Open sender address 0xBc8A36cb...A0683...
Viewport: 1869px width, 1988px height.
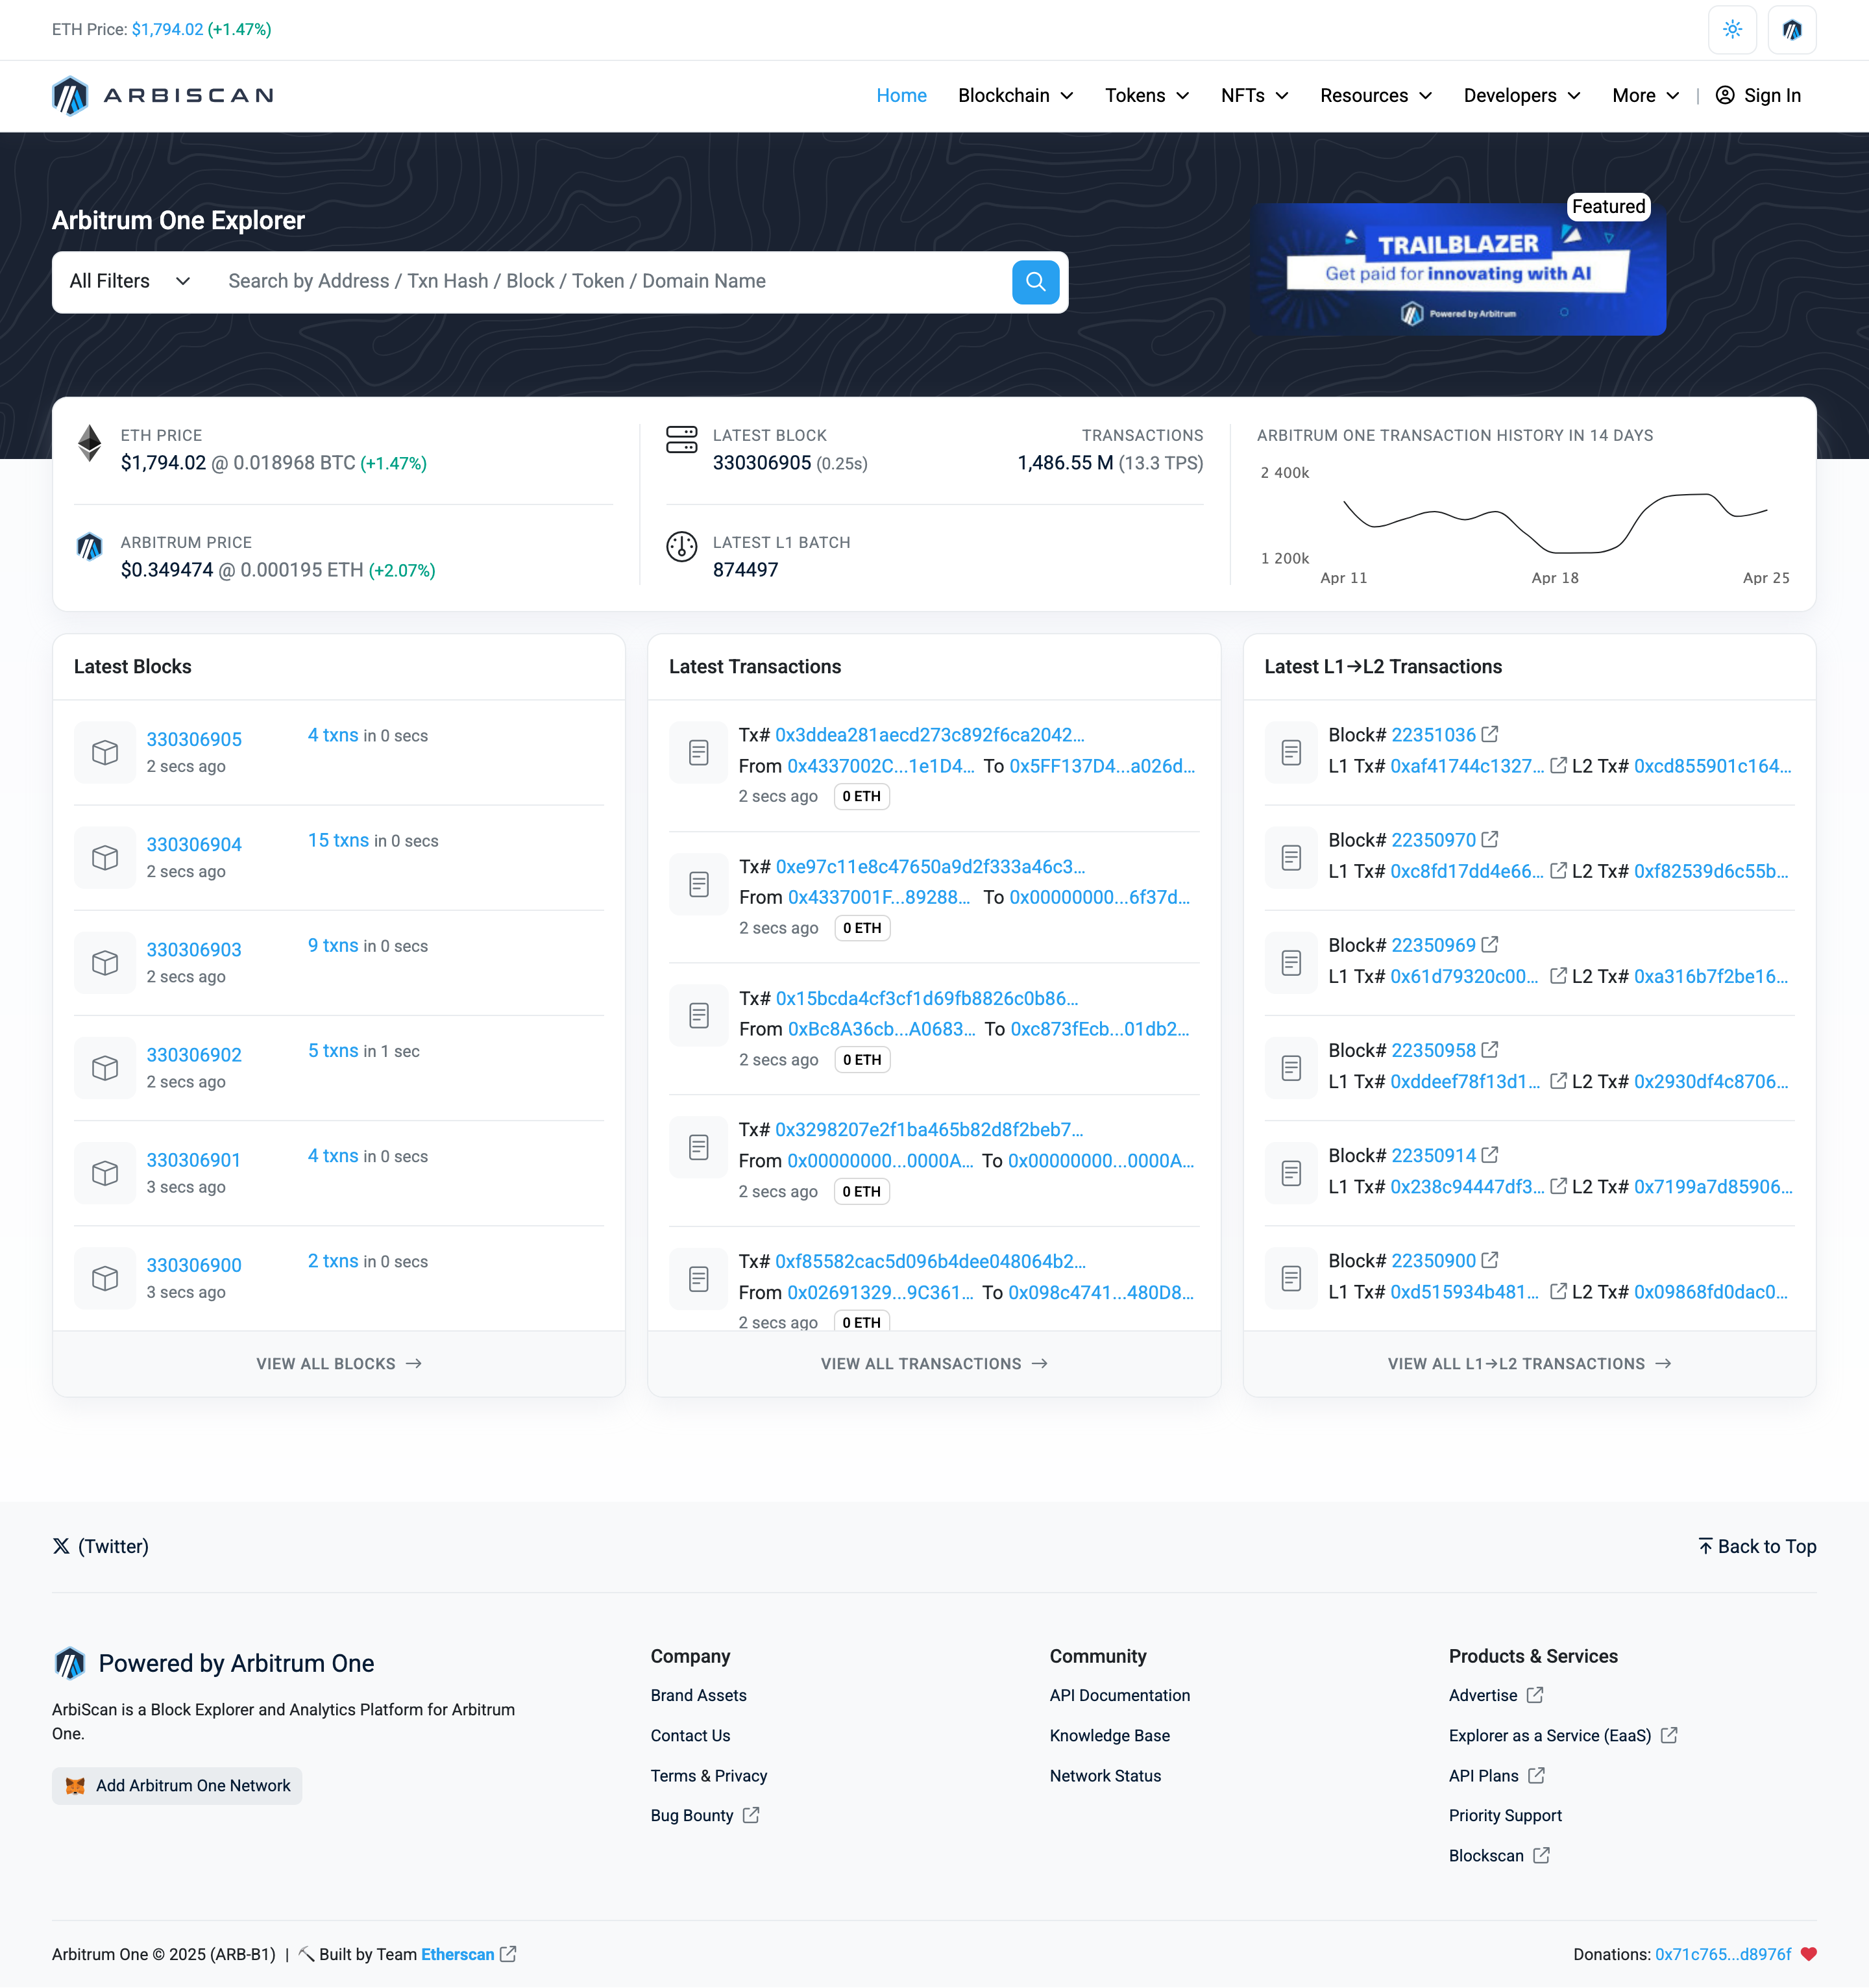881,1029
